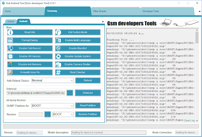The image size is (202, 137).
Task: Expand the main tab strip overflow arrow
Action: [199, 11]
